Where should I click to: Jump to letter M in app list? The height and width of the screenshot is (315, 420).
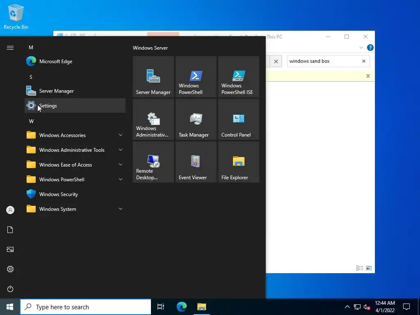(x=31, y=48)
